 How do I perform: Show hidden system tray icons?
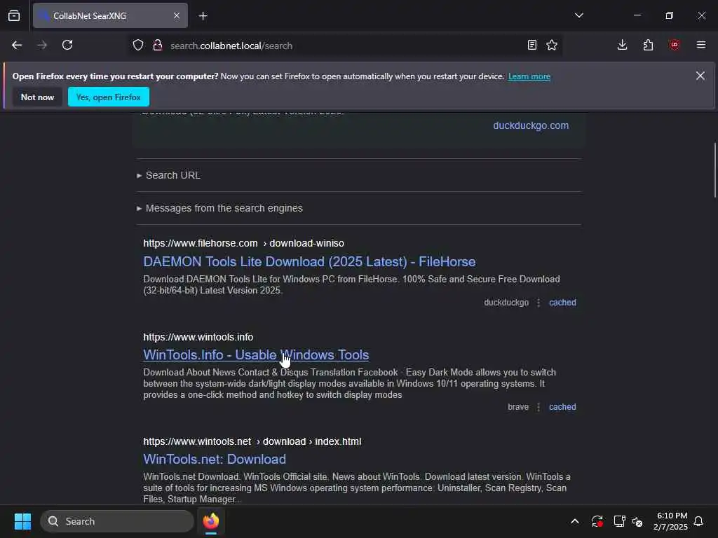[575, 521]
